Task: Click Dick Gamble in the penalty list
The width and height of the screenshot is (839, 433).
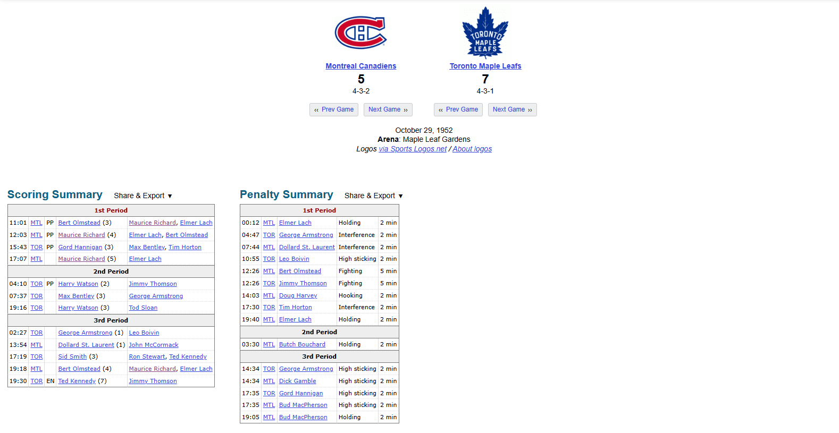Action: (x=297, y=381)
